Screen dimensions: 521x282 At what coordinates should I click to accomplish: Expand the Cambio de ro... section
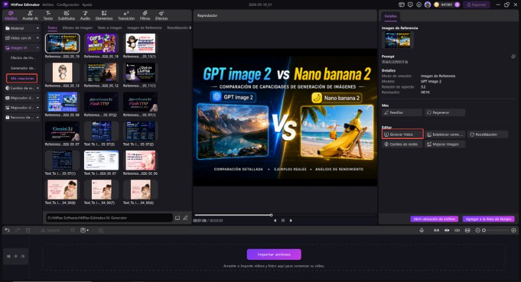coord(22,88)
